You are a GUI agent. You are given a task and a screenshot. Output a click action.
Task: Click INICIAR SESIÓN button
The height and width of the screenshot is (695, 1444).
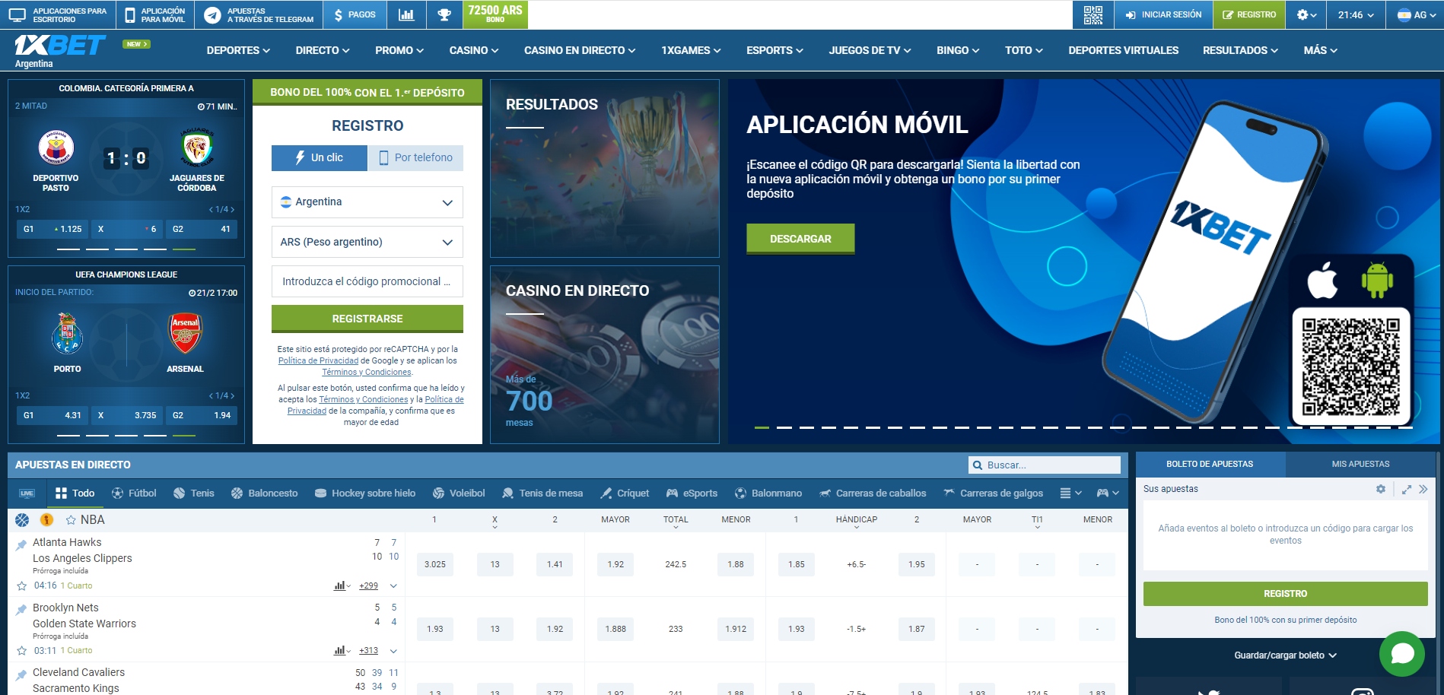(1163, 14)
